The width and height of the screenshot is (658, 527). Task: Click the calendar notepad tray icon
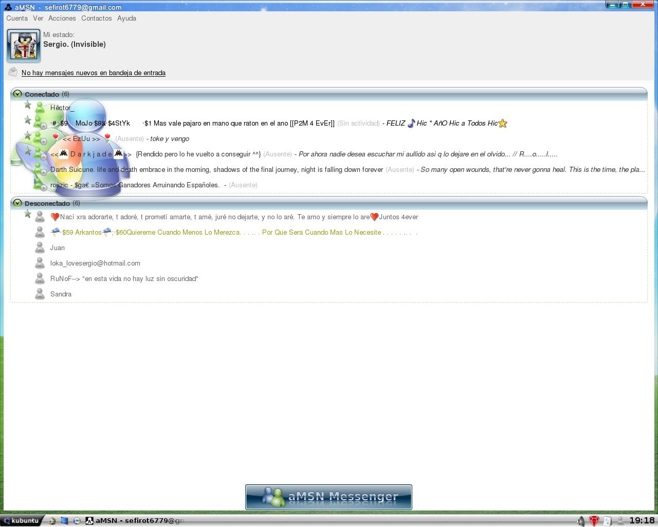click(608, 521)
